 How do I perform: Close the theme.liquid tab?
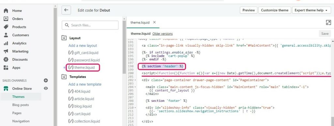[154, 22]
